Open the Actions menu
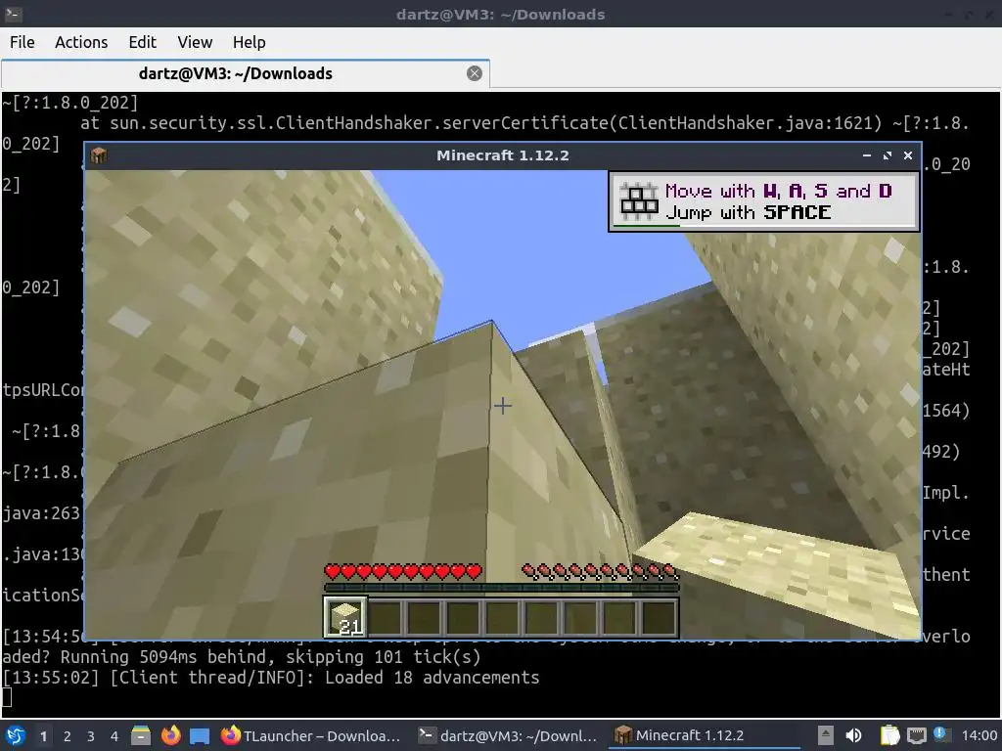The height and width of the screenshot is (751, 1002). [81, 42]
